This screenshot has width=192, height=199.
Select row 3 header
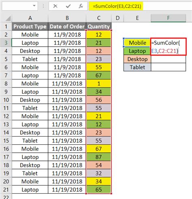[x=6, y=43]
